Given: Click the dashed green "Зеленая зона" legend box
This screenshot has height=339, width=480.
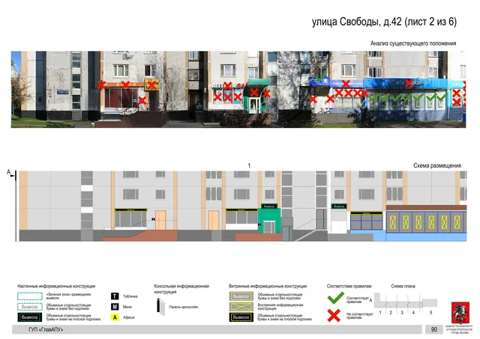Looking at the screenshot, I should click(x=30, y=296).
